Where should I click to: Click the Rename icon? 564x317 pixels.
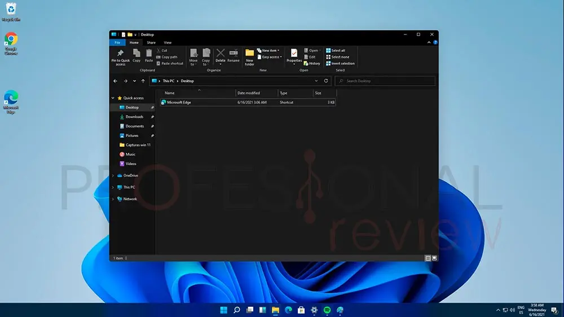(x=233, y=56)
